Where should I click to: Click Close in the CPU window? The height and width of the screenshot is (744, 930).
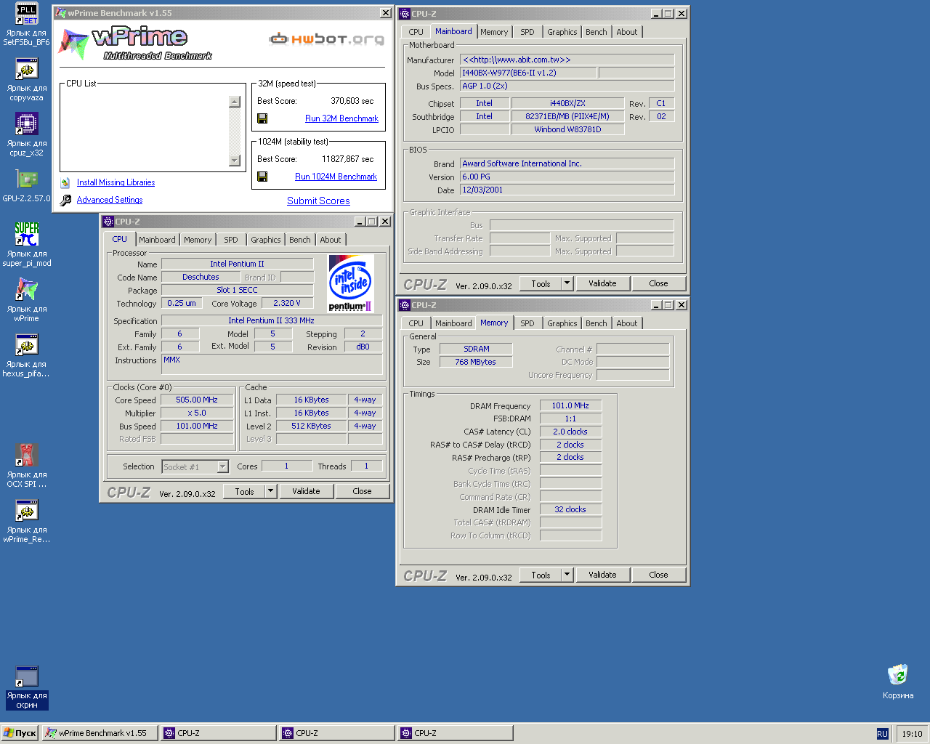(x=362, y=491)
